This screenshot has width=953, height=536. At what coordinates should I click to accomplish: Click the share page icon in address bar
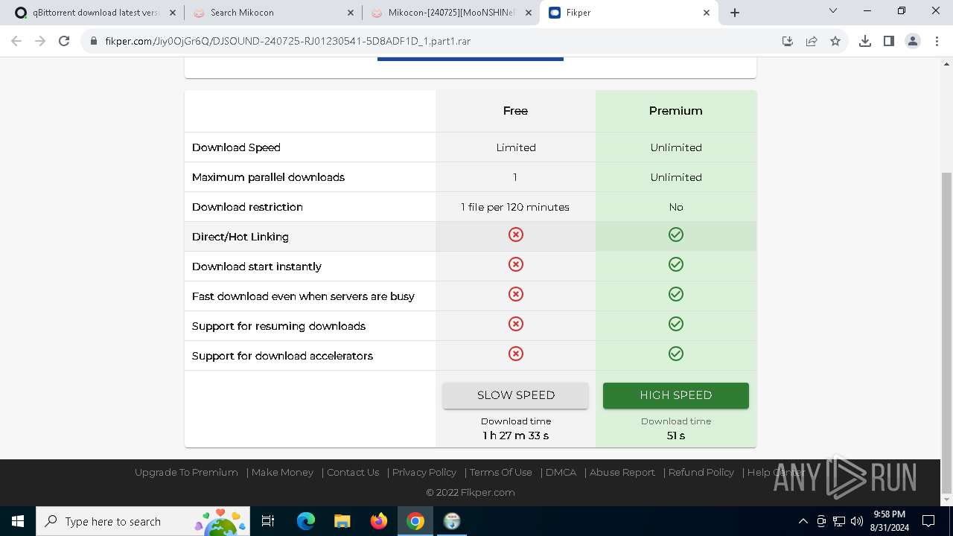click(x=812, y=41)
